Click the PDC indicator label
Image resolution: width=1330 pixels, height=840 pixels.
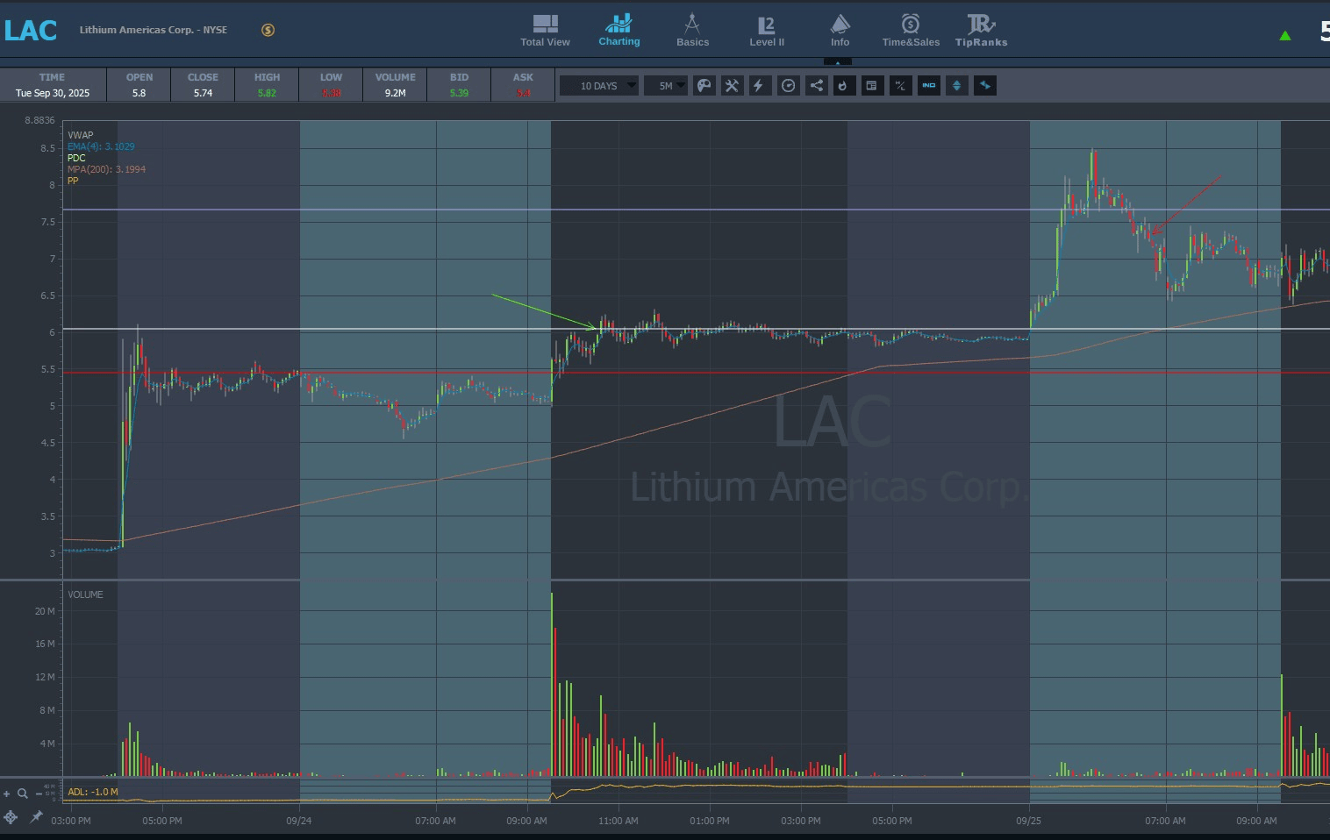click(x=77, y=158)
